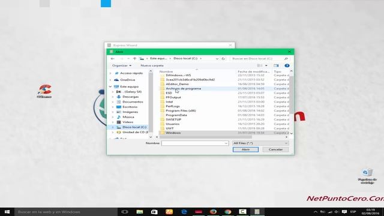
Task: Sort by Tipo column header
Action: tap(277, 71)
